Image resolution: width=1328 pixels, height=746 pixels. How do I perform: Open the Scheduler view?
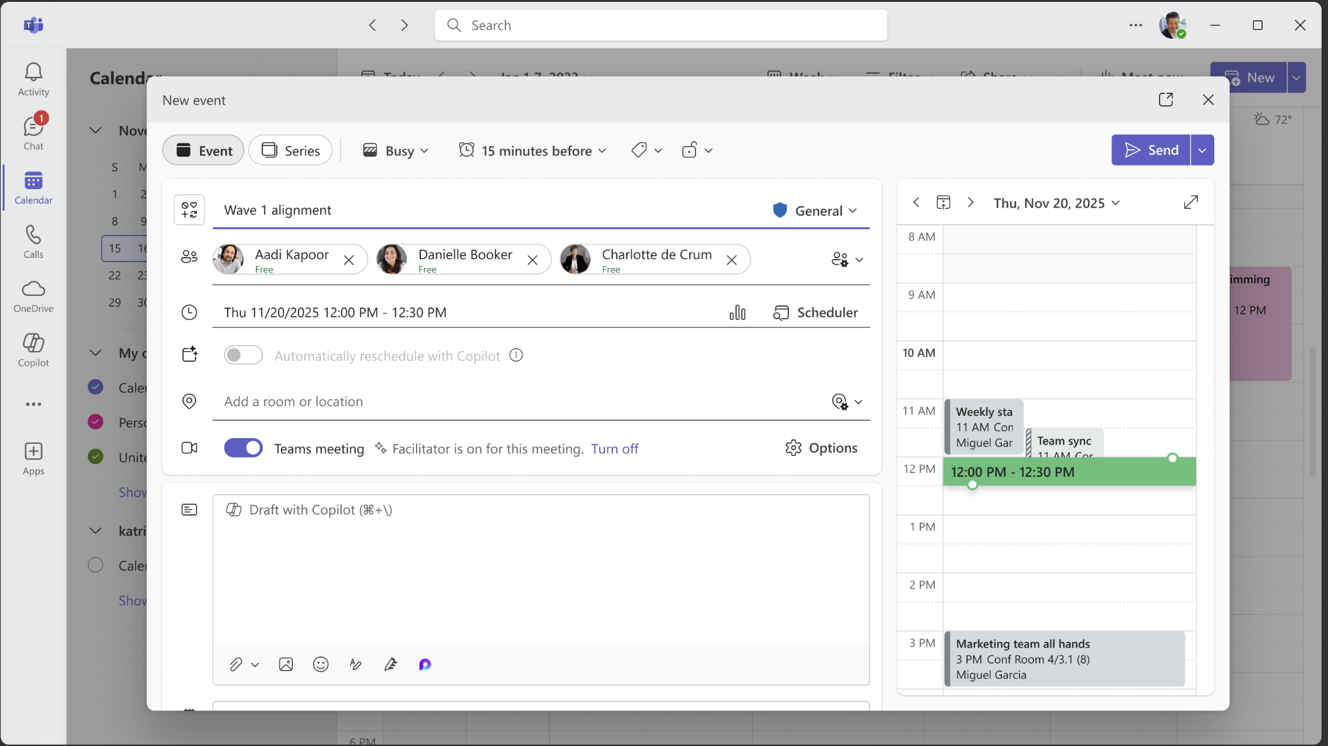pyautogui.click(x=815, y=312)
